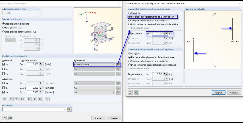This screenshot has height=123, width=243.
Task: Open the Secuencia XYZ dropdown
Action: [x=10, y=40]
